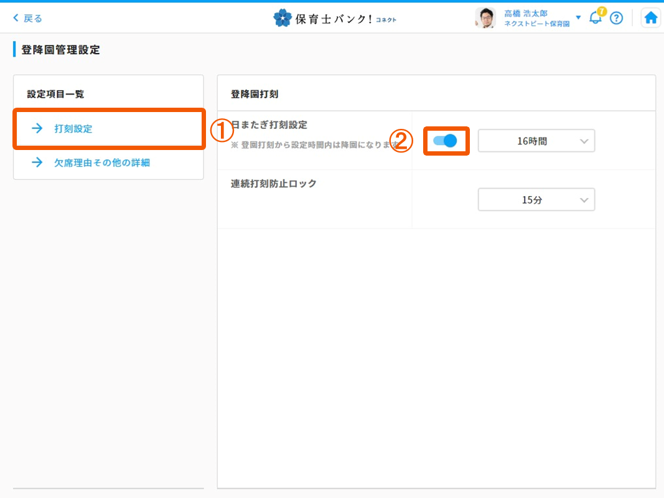Screen dimensions: 664x498
Task: Open help with the question mark icon
Action: [x=616, y=18]
